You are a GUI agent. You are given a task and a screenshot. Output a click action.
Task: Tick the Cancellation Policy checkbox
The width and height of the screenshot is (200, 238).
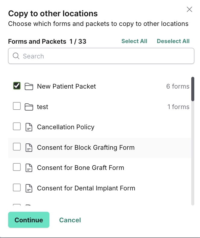17,126
